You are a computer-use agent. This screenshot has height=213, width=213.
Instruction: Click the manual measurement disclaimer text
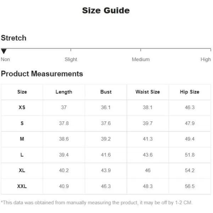tap(97, 203)
